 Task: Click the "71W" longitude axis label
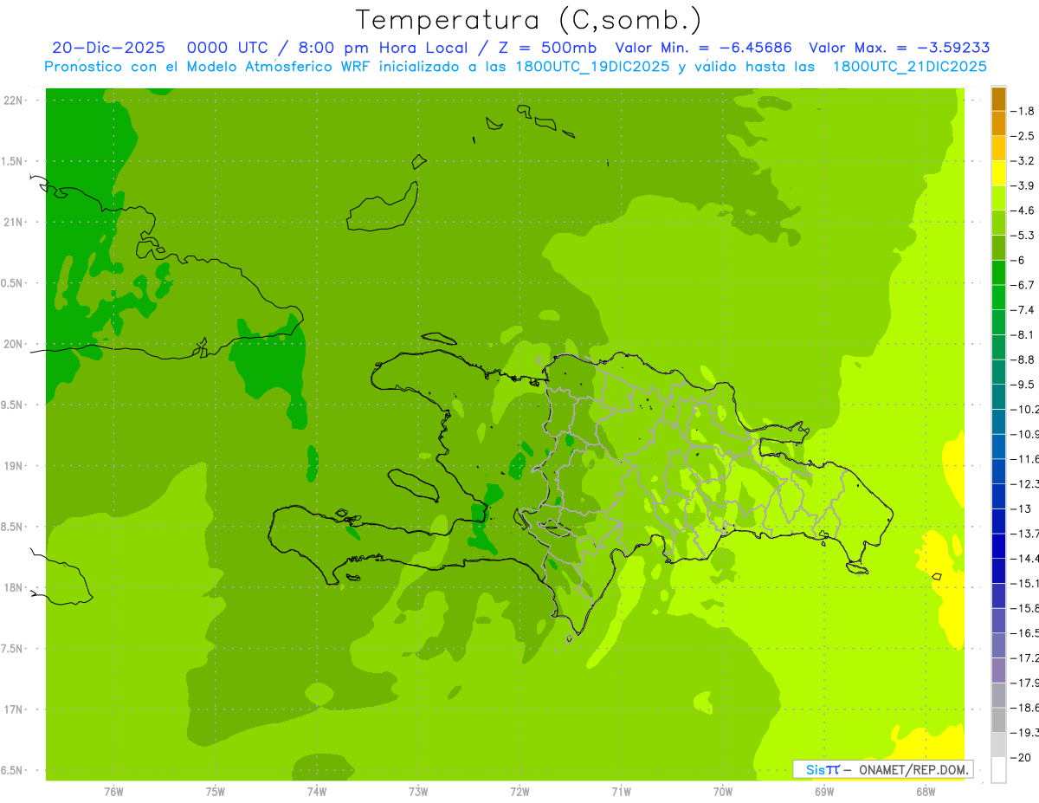[621, 790]
